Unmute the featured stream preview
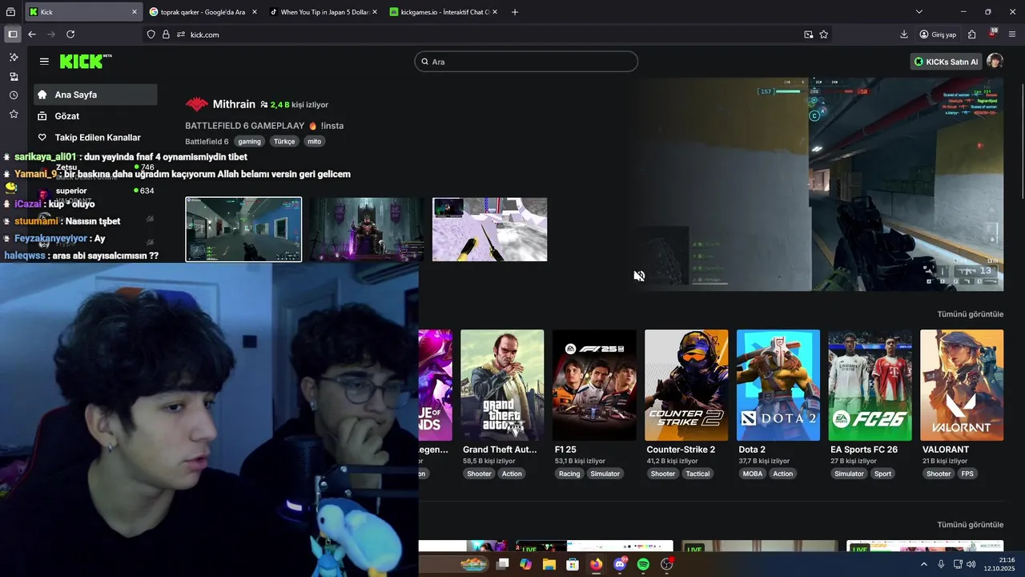This screenshot has height=577, width=1025. [639, 276]
